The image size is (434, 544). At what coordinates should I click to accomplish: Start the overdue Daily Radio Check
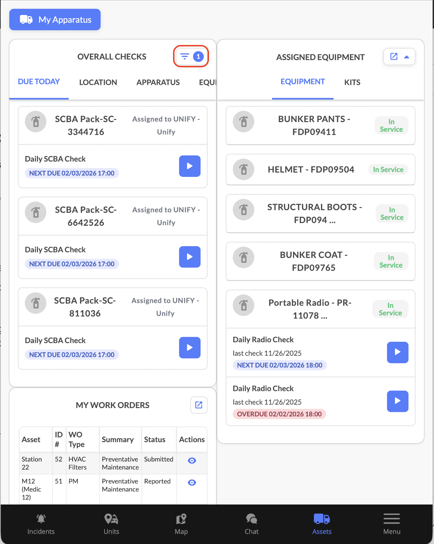tap(397, 401)
